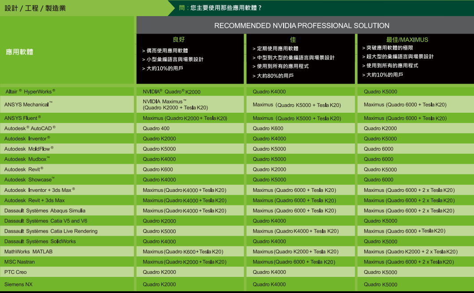Click the ANSYS Fluent row label
Screen dimensions: 474x293
coord(22,118)
